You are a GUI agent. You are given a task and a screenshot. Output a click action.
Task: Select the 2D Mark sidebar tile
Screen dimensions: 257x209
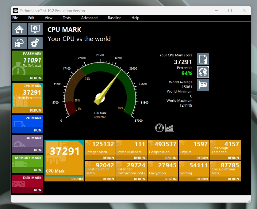pos(28,121)
